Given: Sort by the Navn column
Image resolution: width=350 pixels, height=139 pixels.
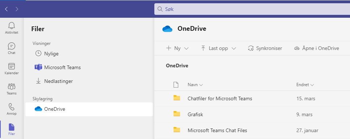Looking at the screenshot, I should tap(195, 85).
